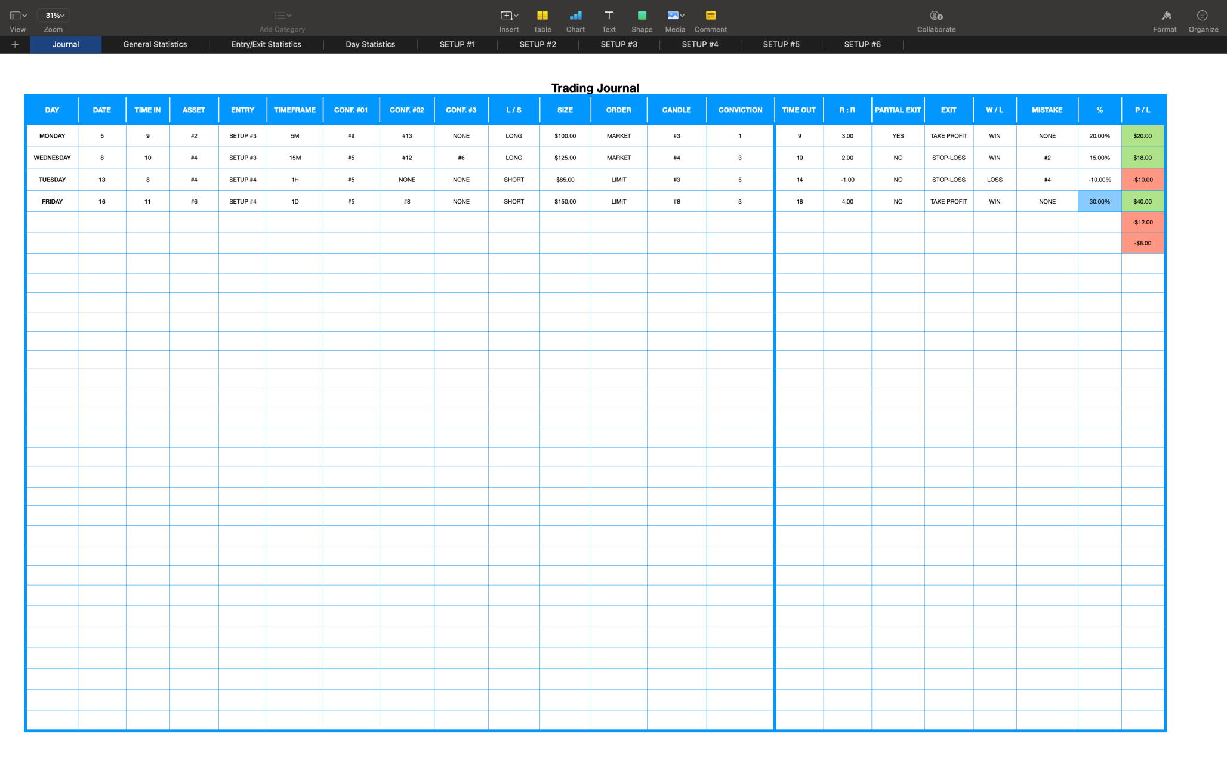The height and width of the screenshot is (767, 1227).
Task: Click the Table toolbar icon
Action: [x=542, y=16]
